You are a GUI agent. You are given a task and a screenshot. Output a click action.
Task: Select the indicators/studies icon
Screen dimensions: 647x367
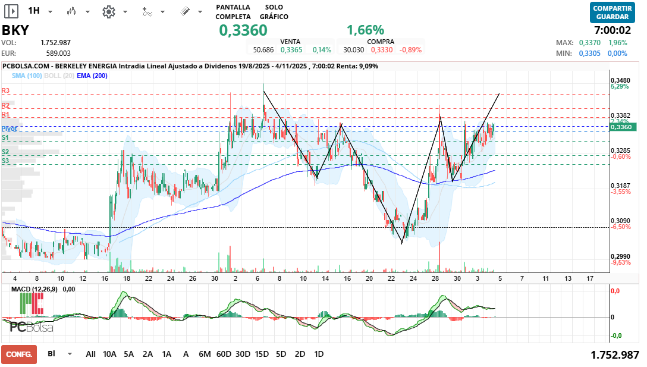[147, 11]
